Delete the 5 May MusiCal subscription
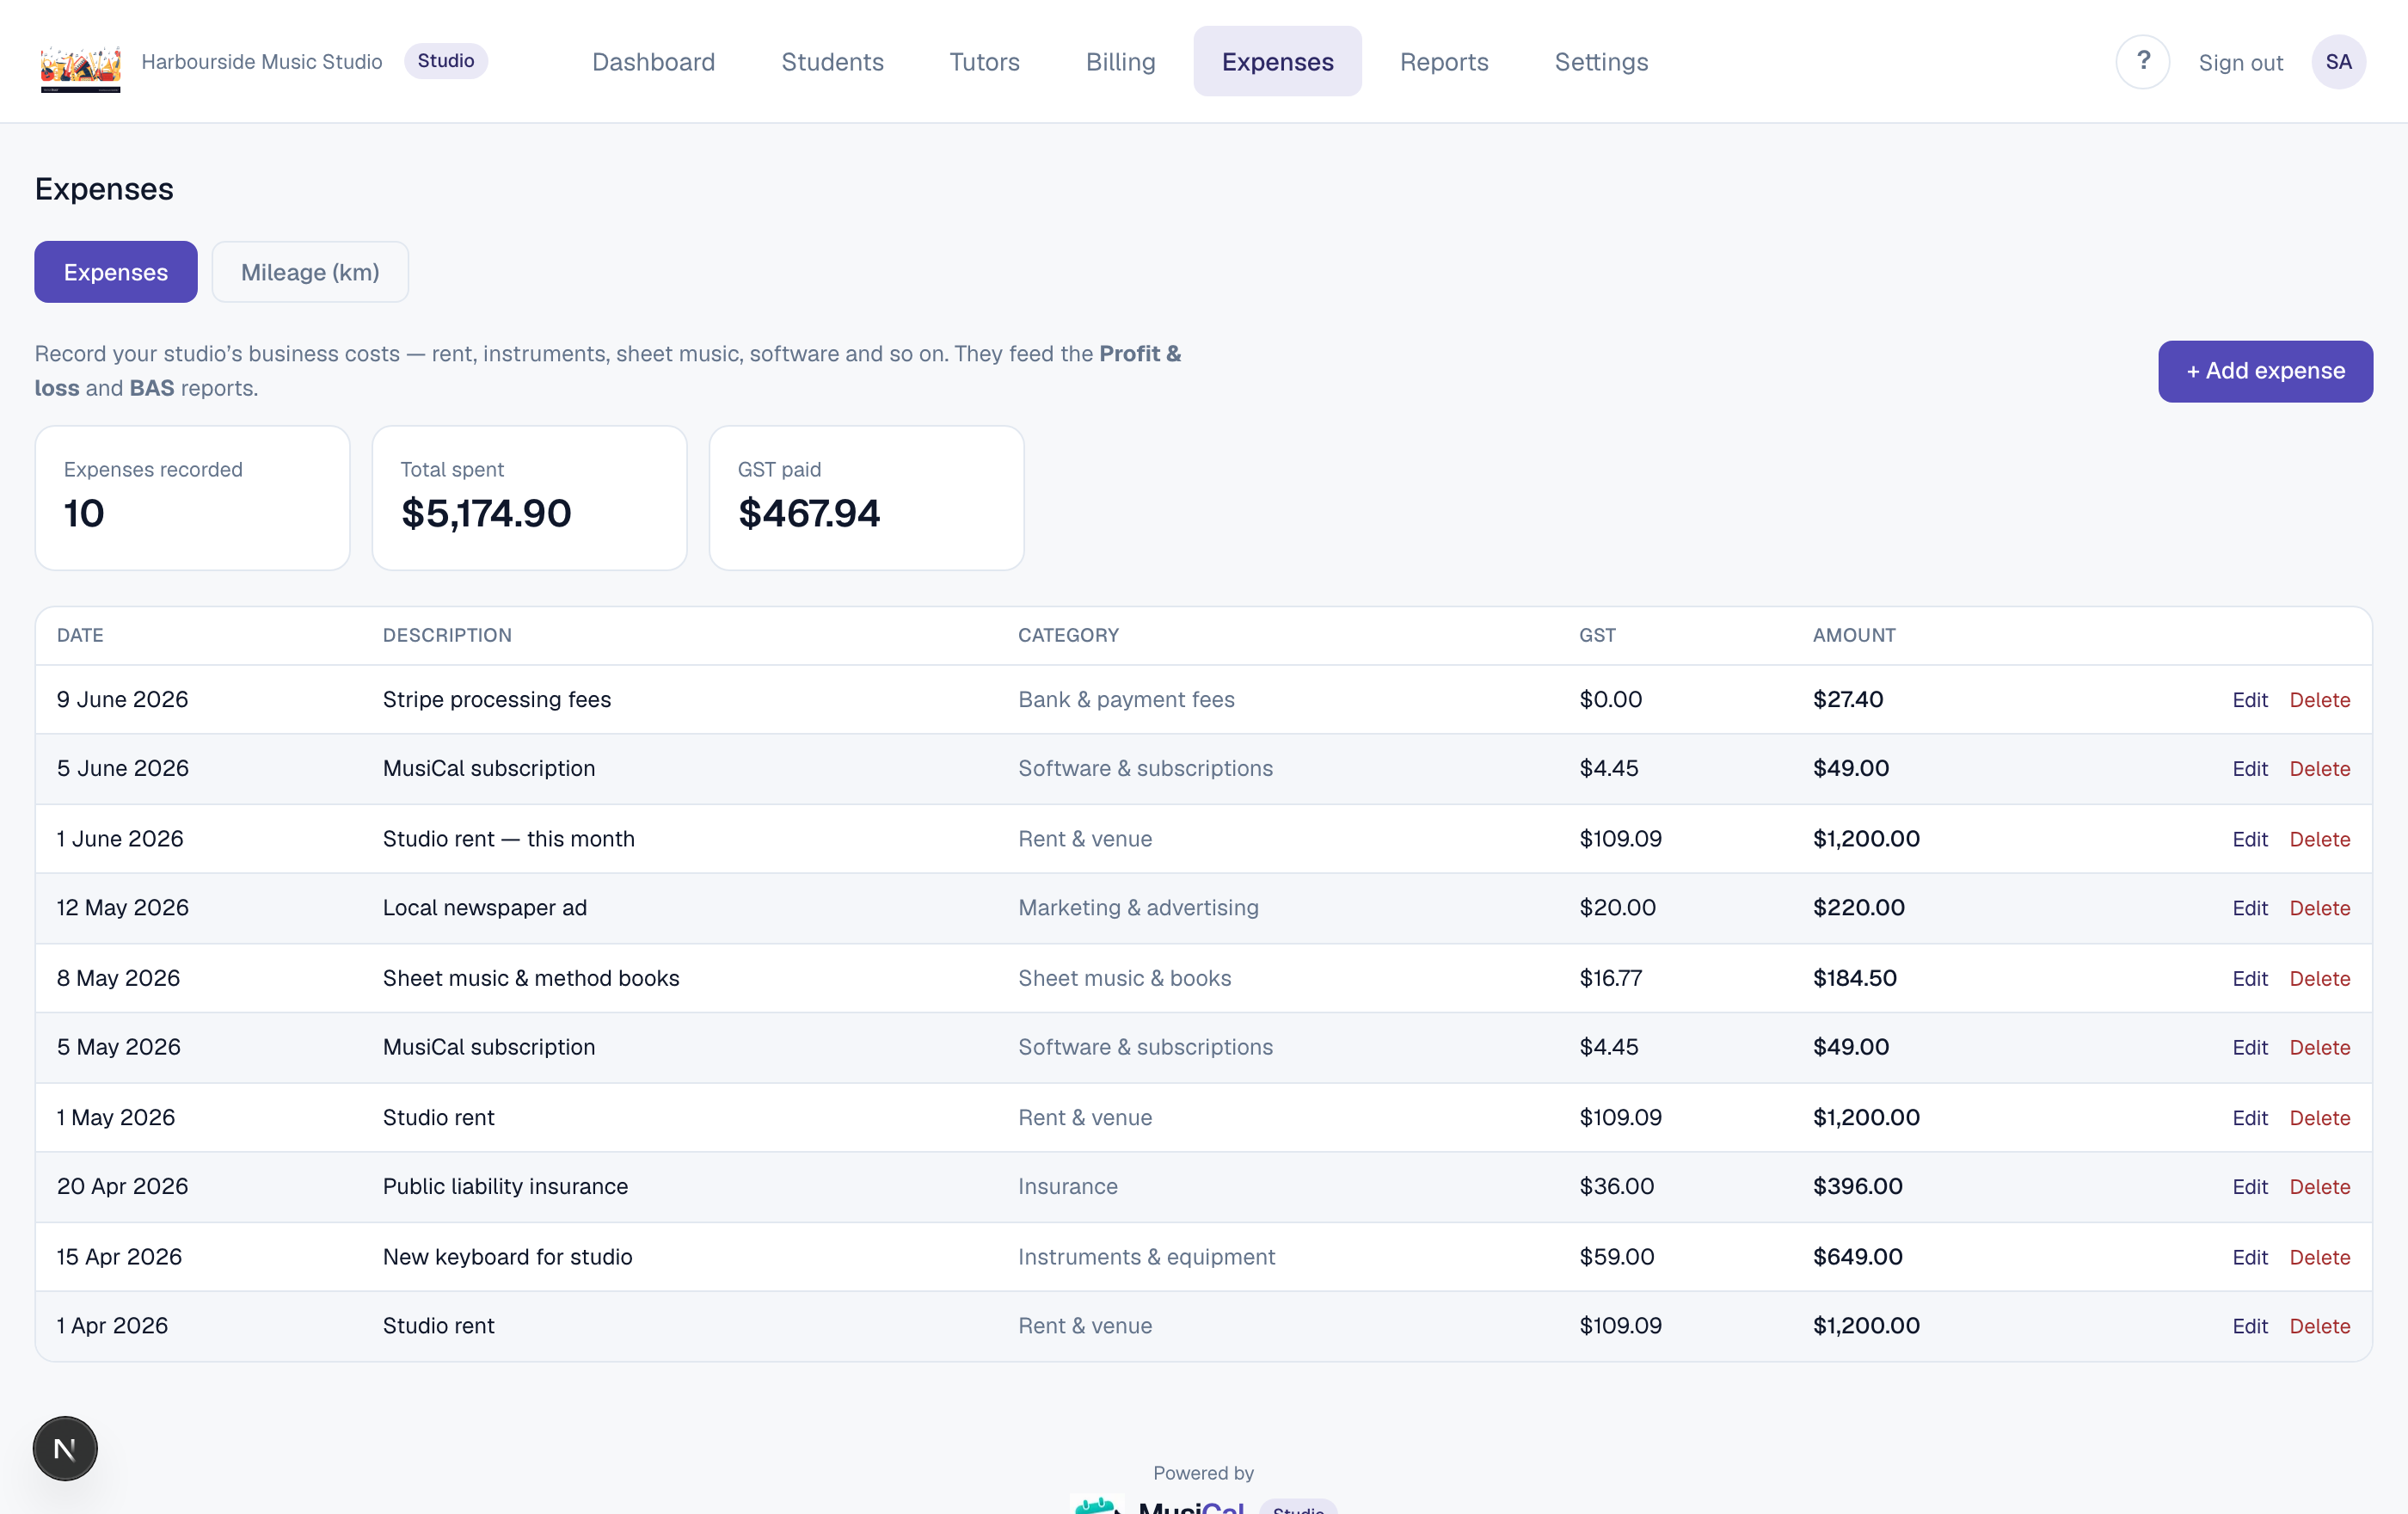The height and width of the screenshot is (1514, 2408). coord(2320,1047)
